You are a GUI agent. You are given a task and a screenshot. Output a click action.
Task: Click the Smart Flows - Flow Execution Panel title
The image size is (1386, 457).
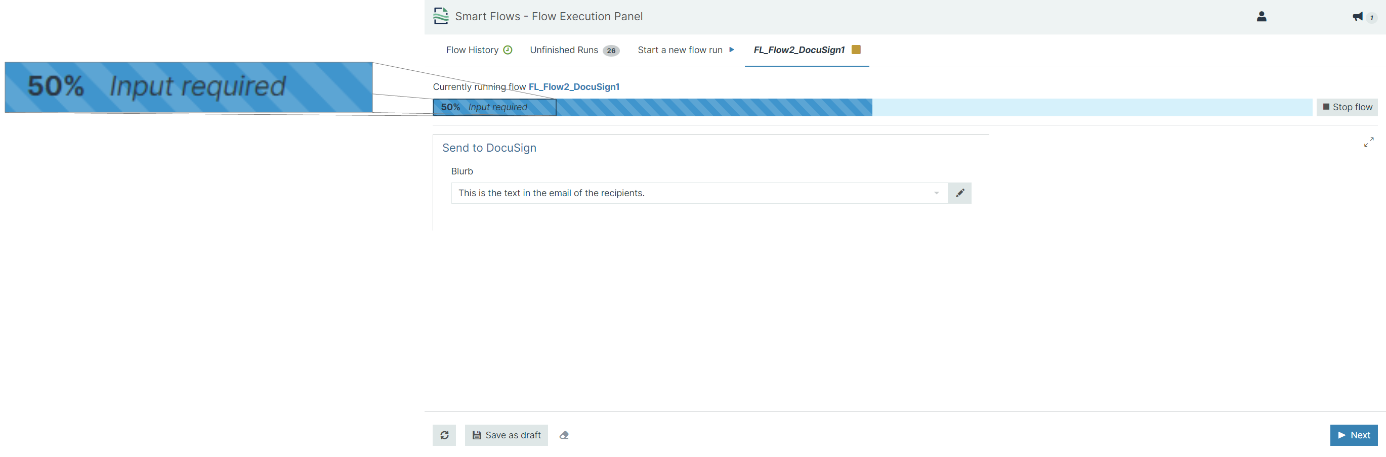(x=549, y=17)
